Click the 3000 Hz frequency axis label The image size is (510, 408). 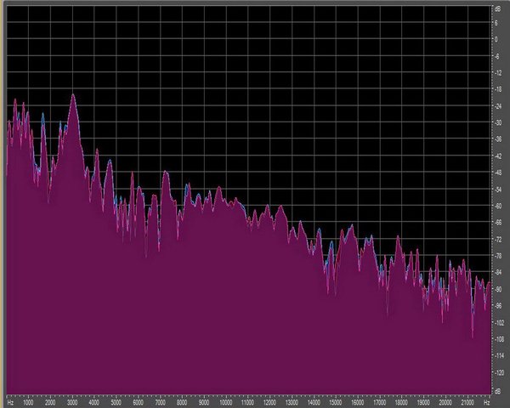(x=72, y=403)
